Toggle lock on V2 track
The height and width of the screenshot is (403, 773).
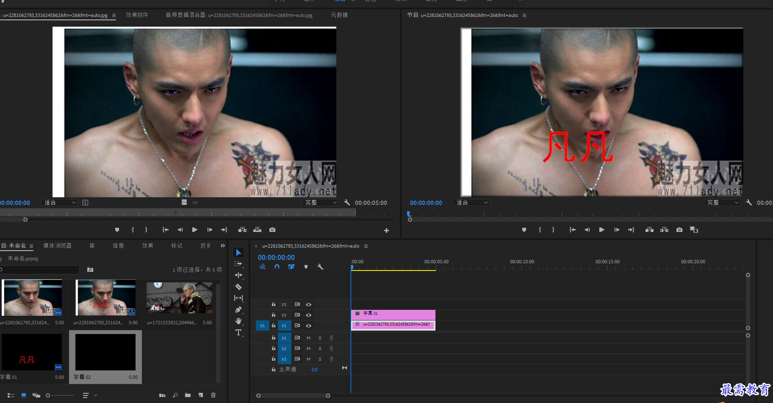pos(274,315)
